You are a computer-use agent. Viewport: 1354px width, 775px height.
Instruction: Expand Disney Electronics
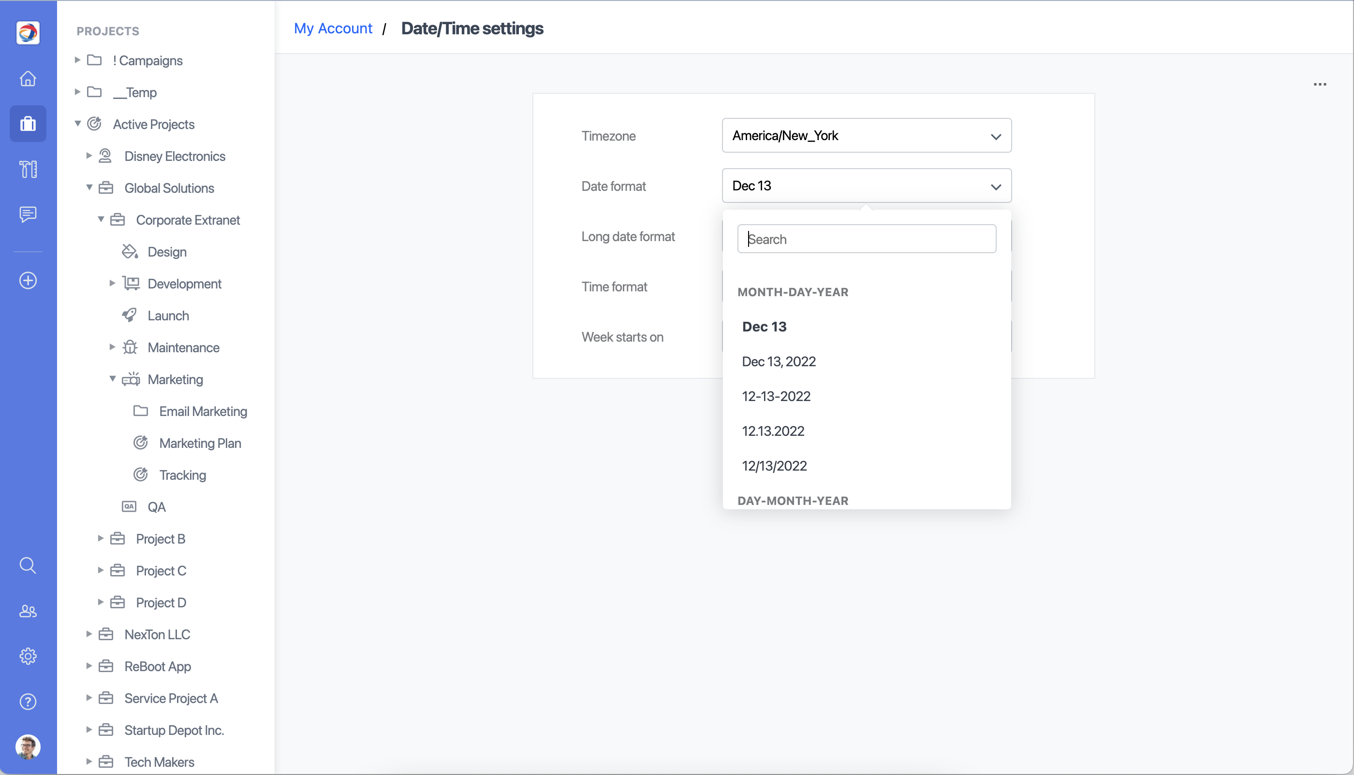coord(89,156)
